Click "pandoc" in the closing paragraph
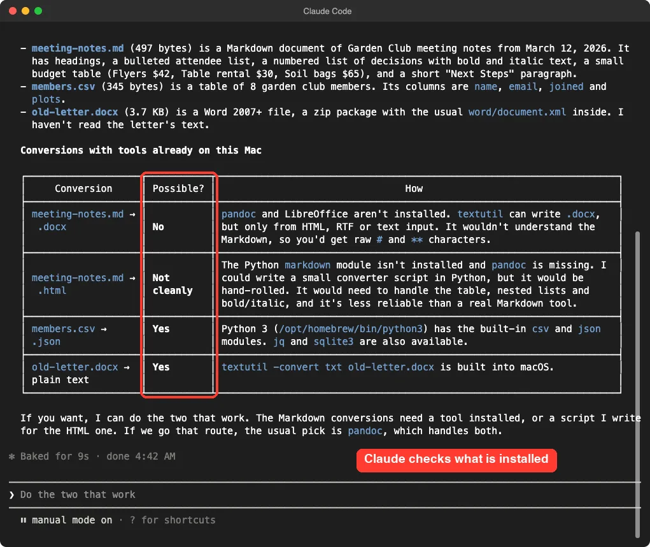Viewport: 650px width, 547px height. click(365, 431)
